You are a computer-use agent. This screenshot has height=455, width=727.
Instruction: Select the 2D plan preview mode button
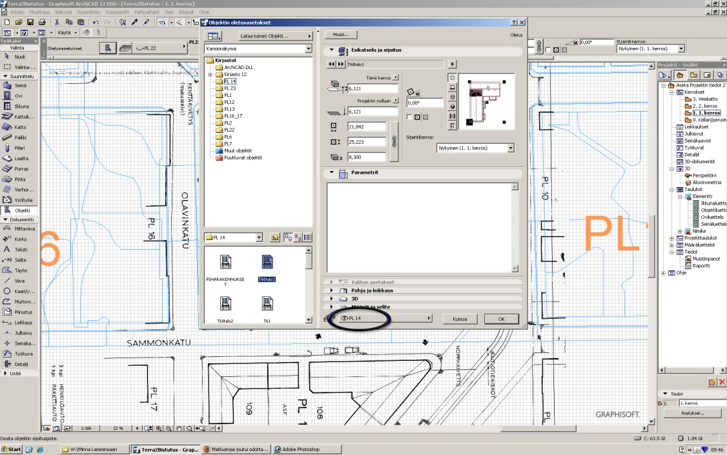tap(453, 78)
